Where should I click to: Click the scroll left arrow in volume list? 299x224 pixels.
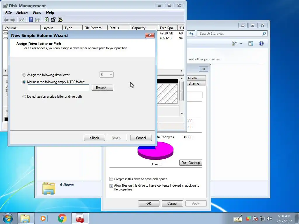(x=5, y=71)
